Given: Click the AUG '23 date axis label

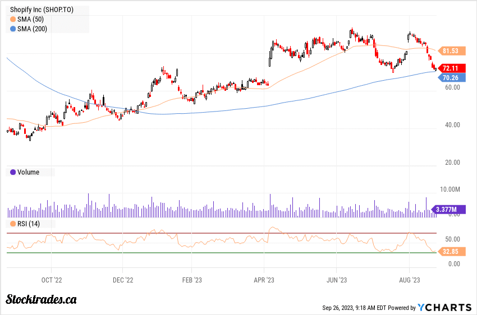Looking at the screenshot, I should (409, 279).
